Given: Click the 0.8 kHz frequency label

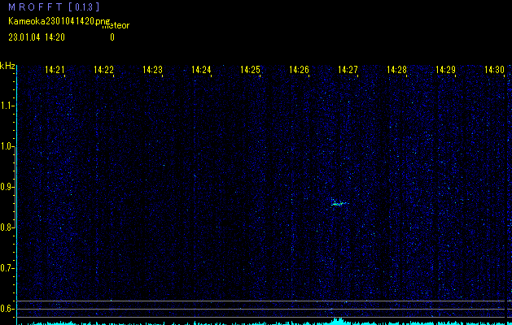Looking at the screenshot, I should (x=7, y=227).
